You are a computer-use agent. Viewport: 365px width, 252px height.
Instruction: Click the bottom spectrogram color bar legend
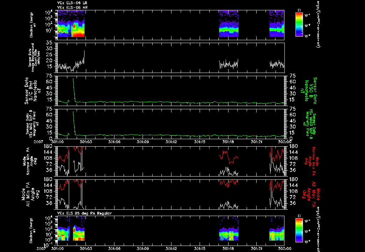point(299,230)
